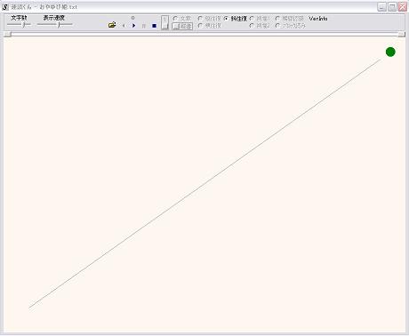Image resolution: width=409 pixels, height=336 pixels.
Task: Select the upper-left 往復 radio button
Action: [209, 19]
